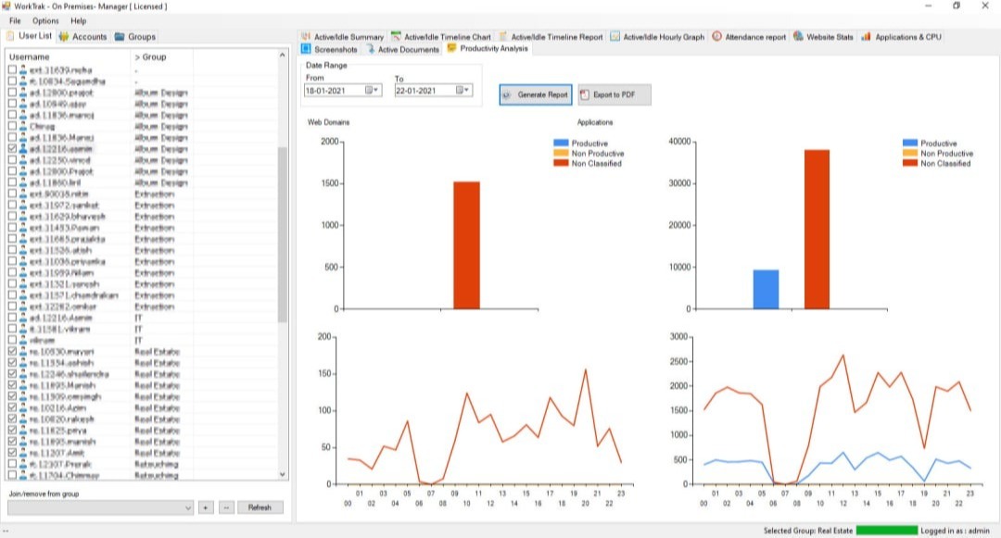Click the user icon beside vikram
This screenshot has height=538, width=1001.
23,341
